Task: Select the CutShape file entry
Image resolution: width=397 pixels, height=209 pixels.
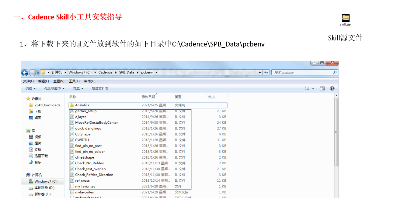Action: coord(82,134)
